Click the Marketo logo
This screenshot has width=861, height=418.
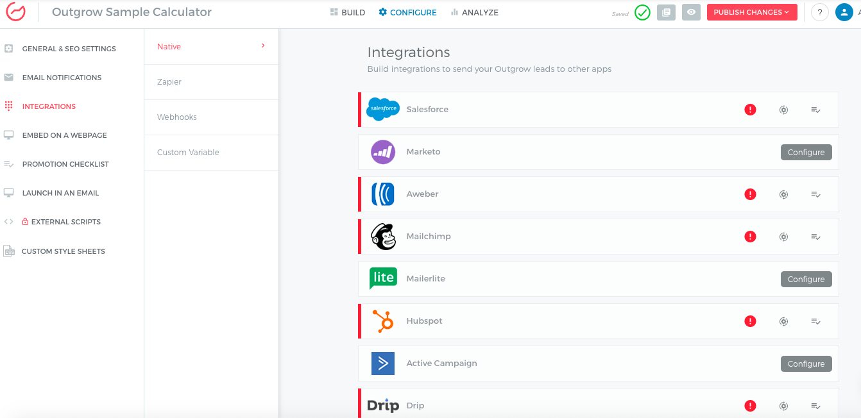point(383,152)
